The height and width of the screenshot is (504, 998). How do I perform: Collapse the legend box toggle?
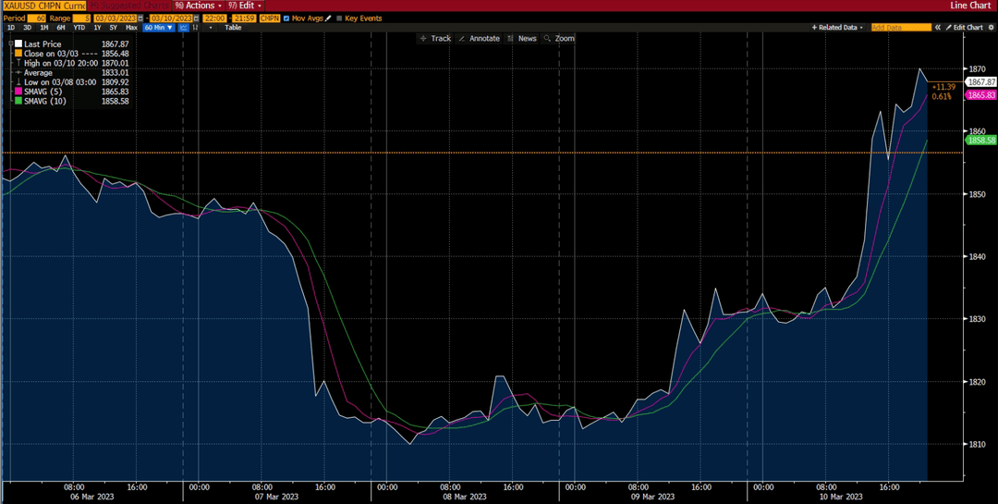11,43
